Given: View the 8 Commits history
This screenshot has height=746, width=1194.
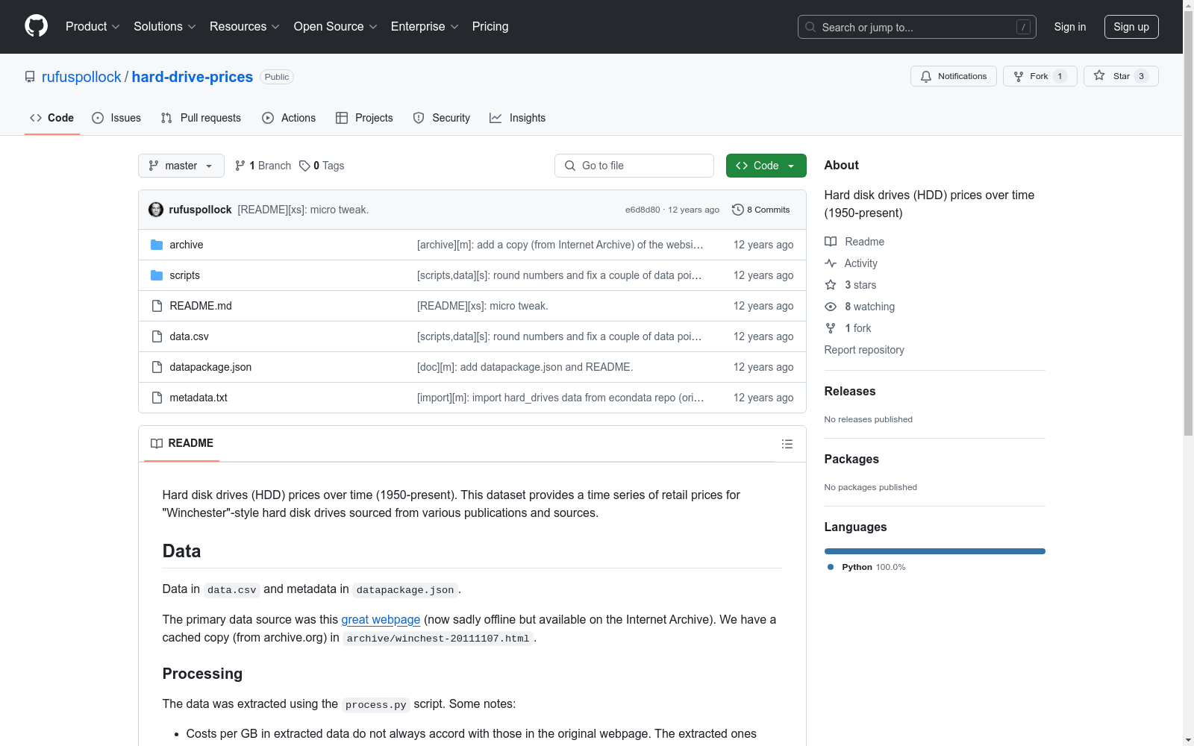Looking at the screenshot, I should point(761,210).
